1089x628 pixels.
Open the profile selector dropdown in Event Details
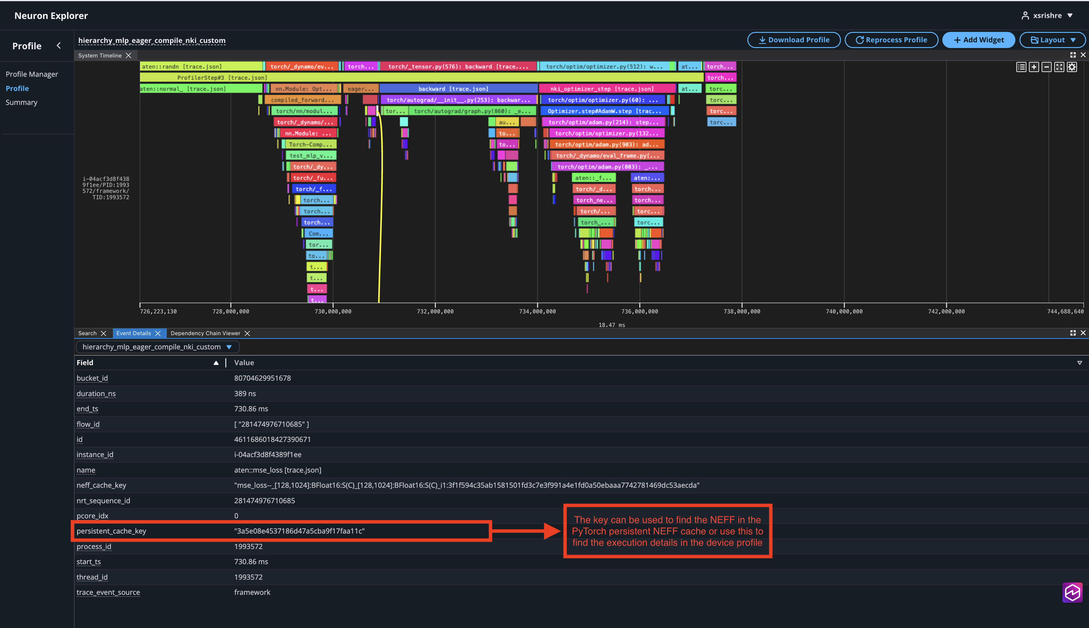(157, 347)
